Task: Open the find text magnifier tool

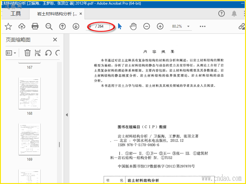Action: [49, 26]
